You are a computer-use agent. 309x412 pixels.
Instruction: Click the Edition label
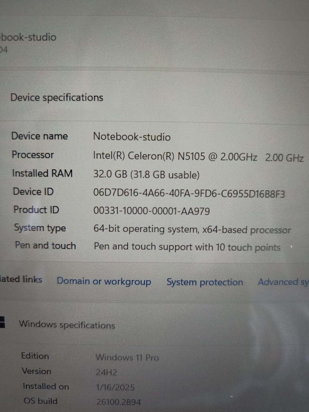point(35,356)
